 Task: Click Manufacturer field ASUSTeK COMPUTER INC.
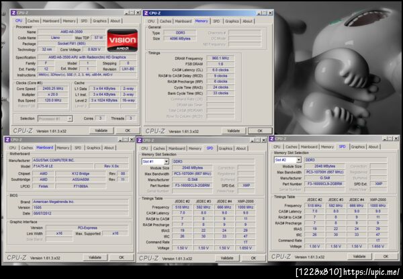[81, 160]
